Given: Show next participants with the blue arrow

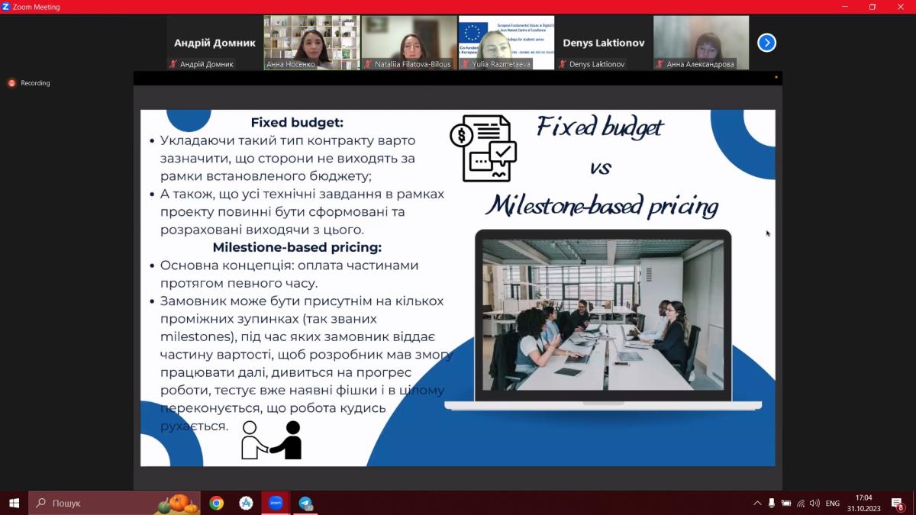Looking at the screenshot, I should (x=766, y=43).
